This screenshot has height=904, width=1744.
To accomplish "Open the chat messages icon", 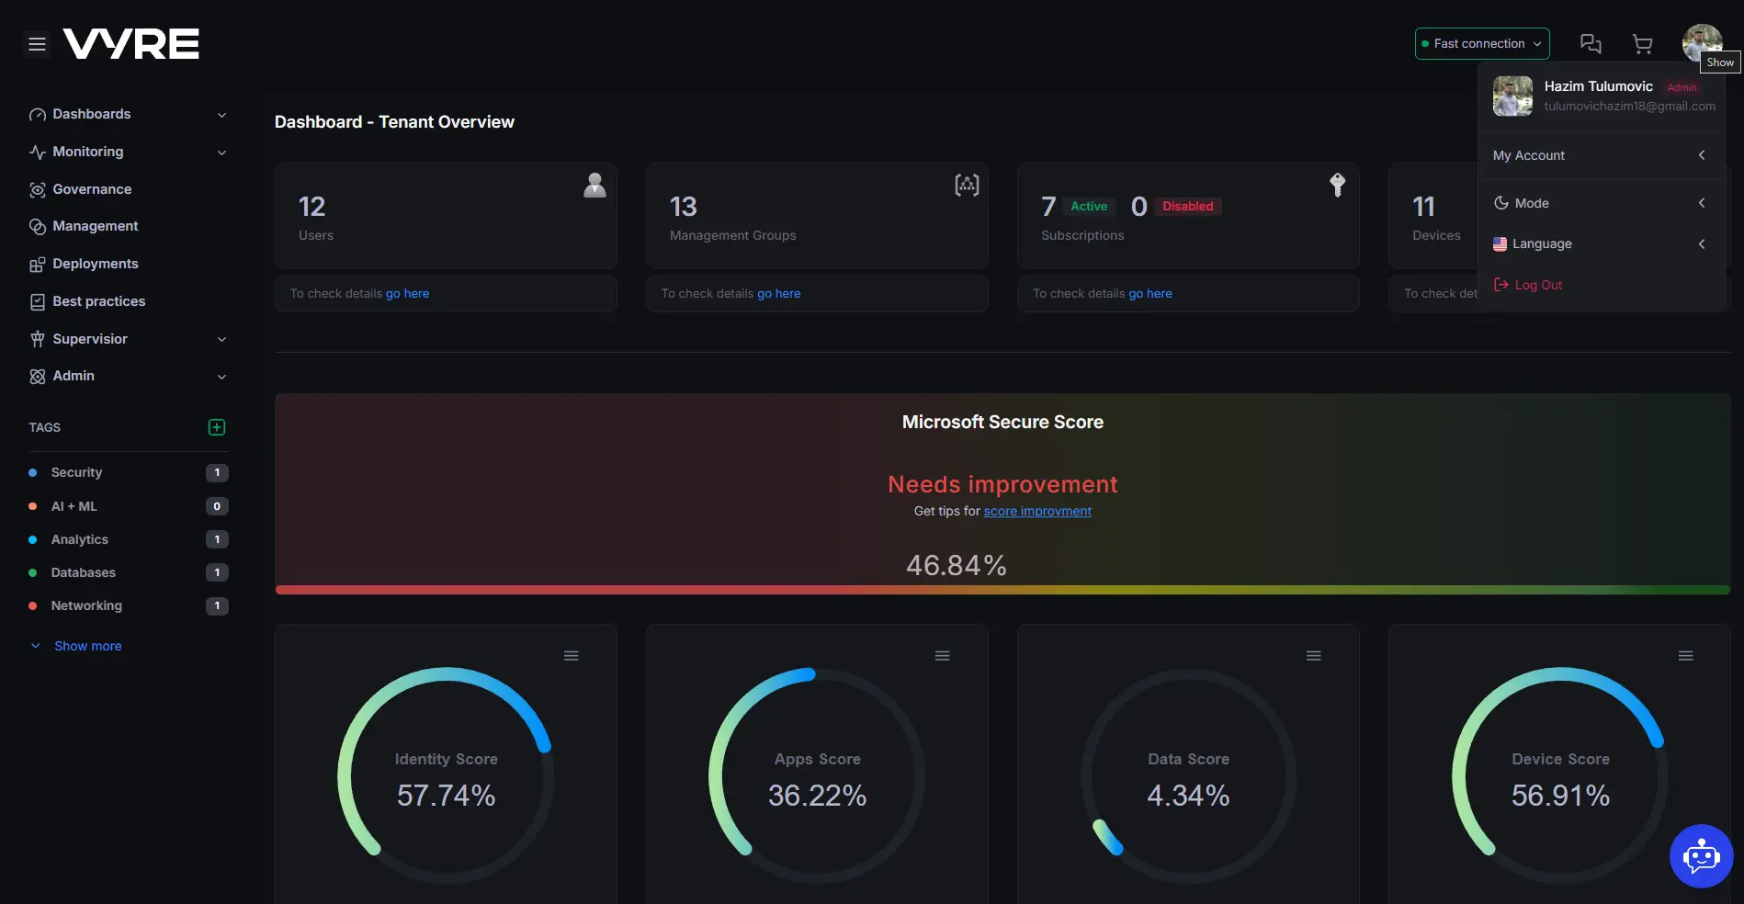I will coord(1591,43).
